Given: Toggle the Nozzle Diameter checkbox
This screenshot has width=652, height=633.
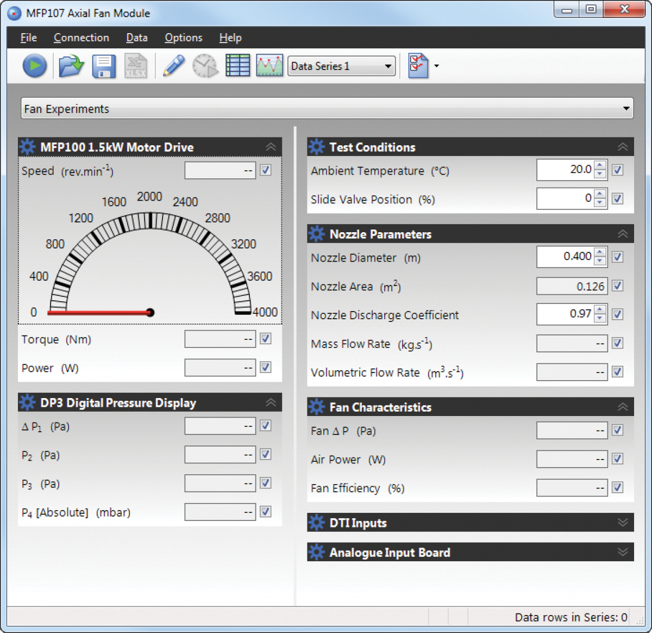Looking at the screenshot, I should (x=618, y=257).
